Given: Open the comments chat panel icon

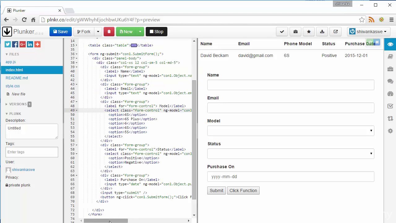Looking at the screenshot, I should point(390,81).
